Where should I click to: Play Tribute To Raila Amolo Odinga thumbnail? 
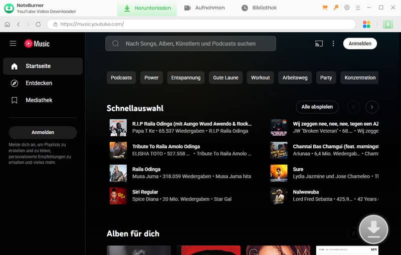click(118, 150)
